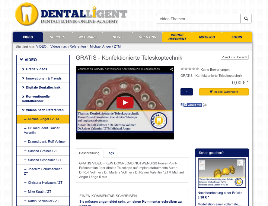Click Modellation einer vollamato... link

click(219, 204)
